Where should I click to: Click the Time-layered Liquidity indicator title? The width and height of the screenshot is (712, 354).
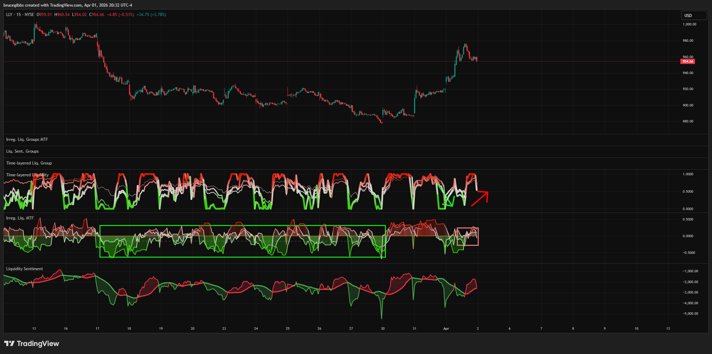(x=27, y=175)
